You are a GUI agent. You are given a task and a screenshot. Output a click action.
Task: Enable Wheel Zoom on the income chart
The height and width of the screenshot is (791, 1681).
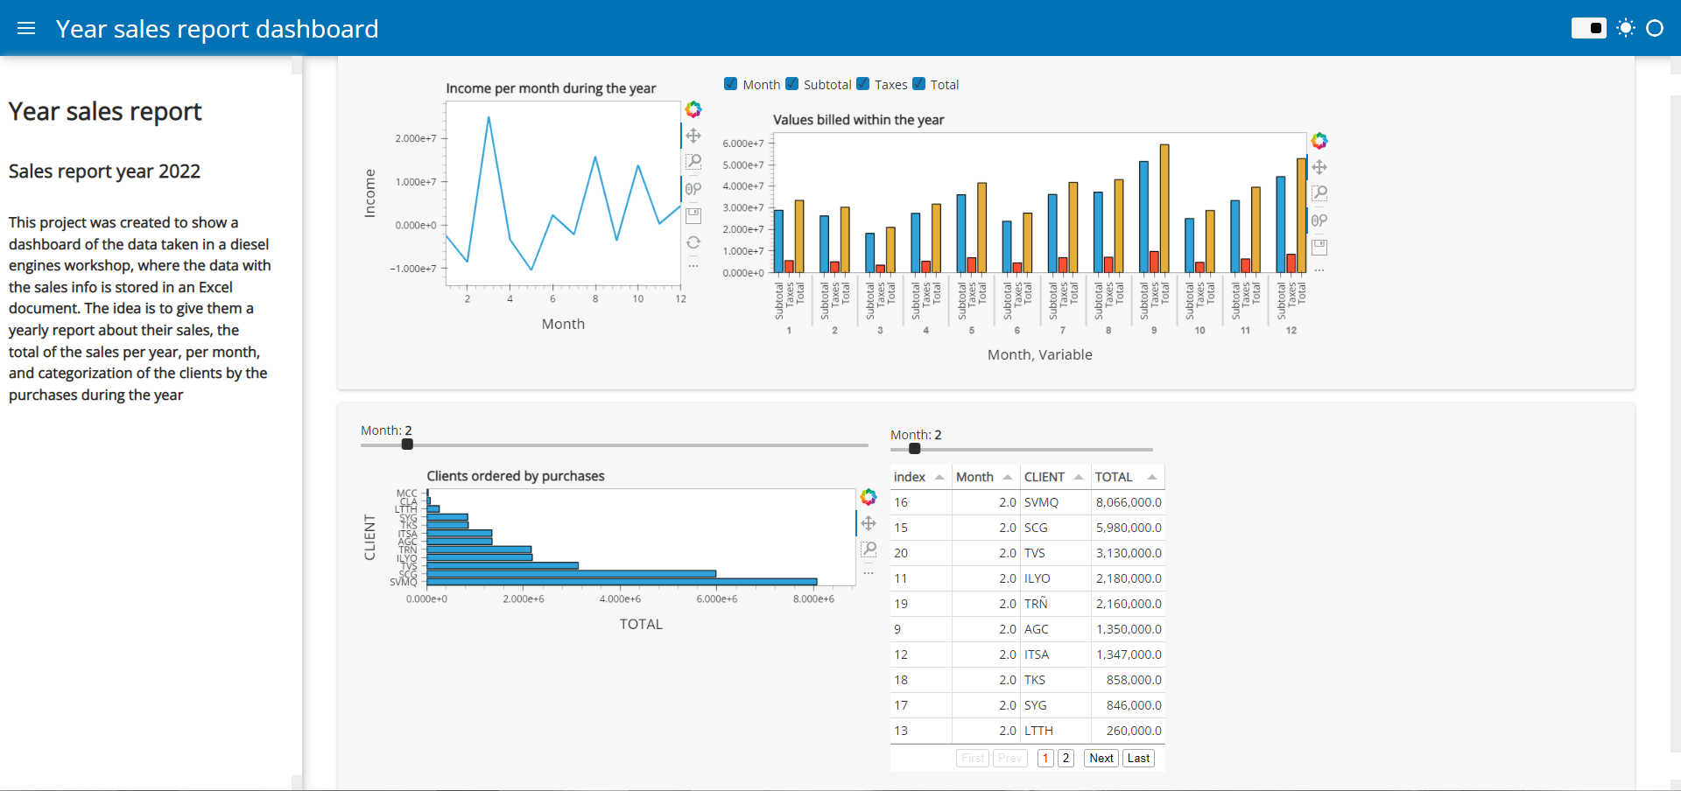[693, 188]
